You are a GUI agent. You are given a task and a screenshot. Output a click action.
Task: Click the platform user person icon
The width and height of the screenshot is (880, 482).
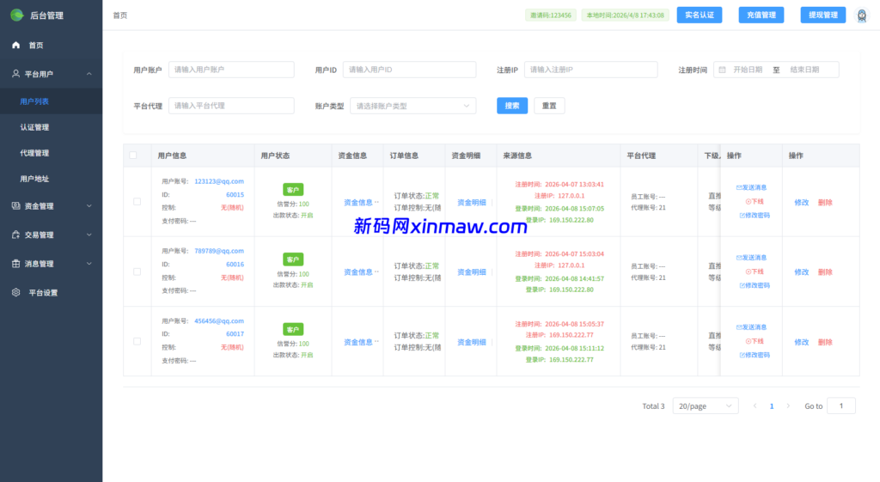[x=15, y=74]
